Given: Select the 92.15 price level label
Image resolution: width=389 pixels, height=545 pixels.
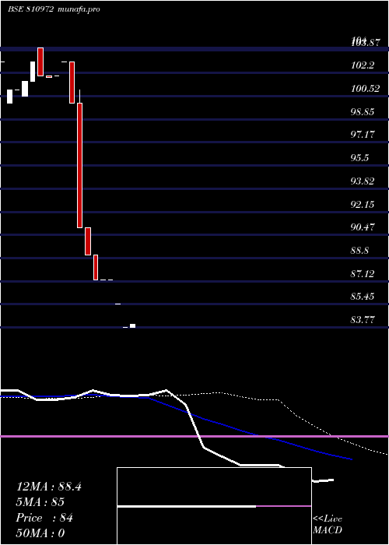Looking at the screenshot, I should click(x=363, y=204).
